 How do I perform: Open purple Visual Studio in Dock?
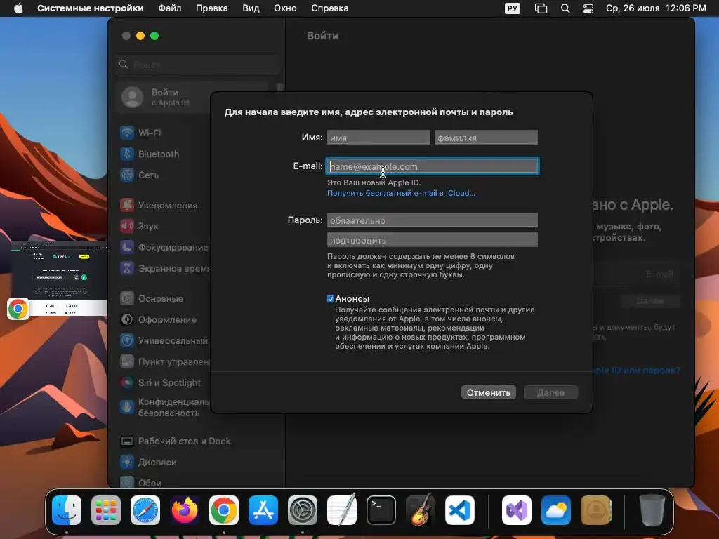(x=517, y=510)
